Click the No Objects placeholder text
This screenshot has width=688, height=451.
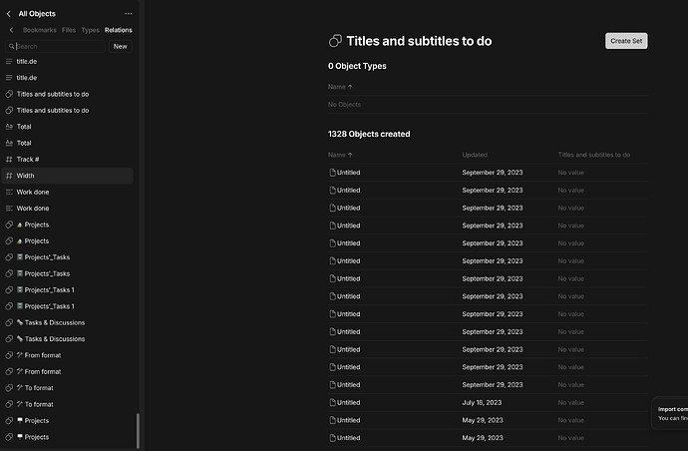click(x=344, y=105)
